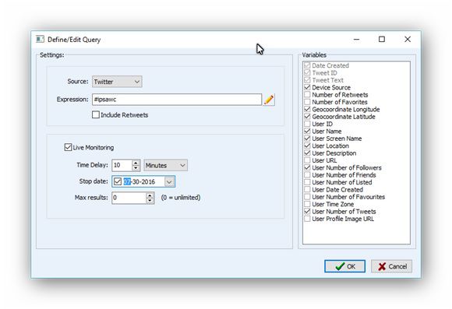Increase Max results with the up arrow

[150, 195]
